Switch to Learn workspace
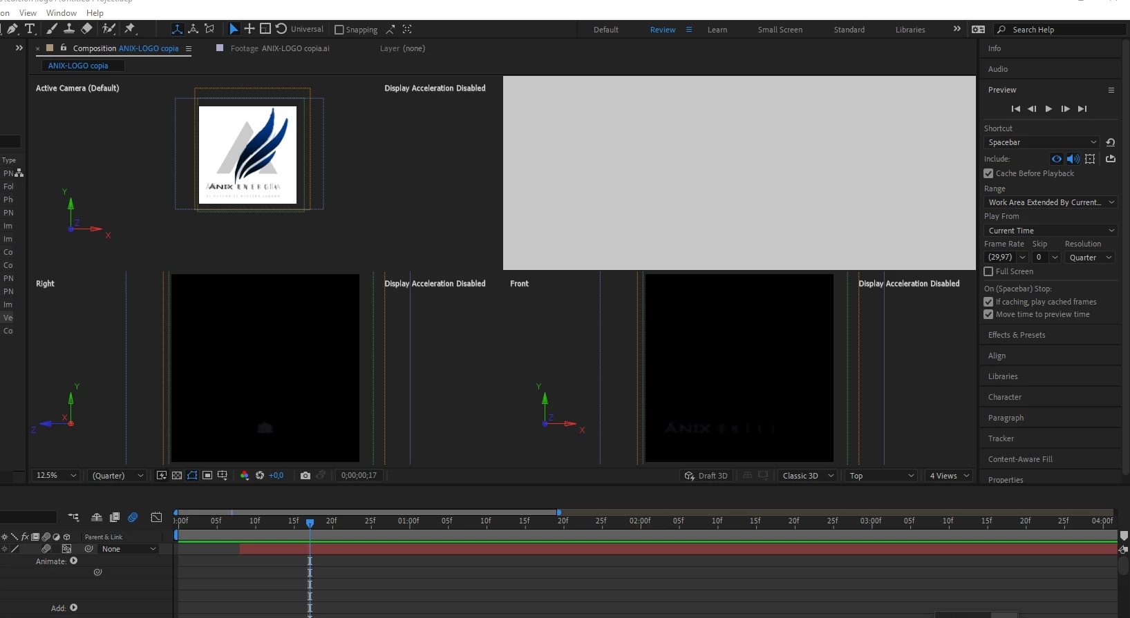Screen dimensions: 1130x618 click(x=717, y=30)
